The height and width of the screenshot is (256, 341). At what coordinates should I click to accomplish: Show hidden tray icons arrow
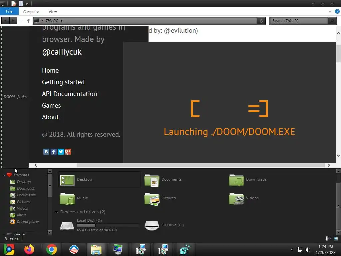[292, 250]
